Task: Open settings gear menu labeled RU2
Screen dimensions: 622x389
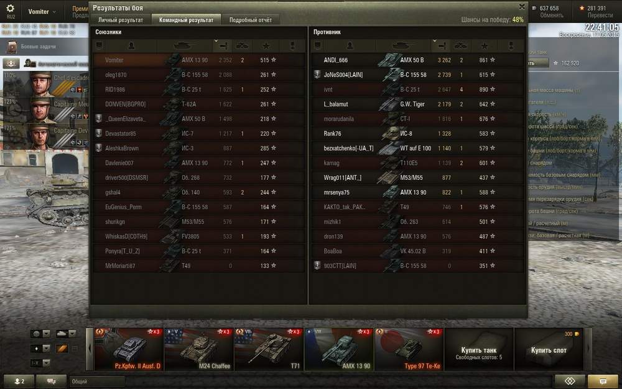Action: pyautogui.click(x=11, y=11)
